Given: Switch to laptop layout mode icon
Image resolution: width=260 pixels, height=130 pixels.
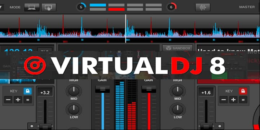Looking at the screenshot, I should click(32, 8).
